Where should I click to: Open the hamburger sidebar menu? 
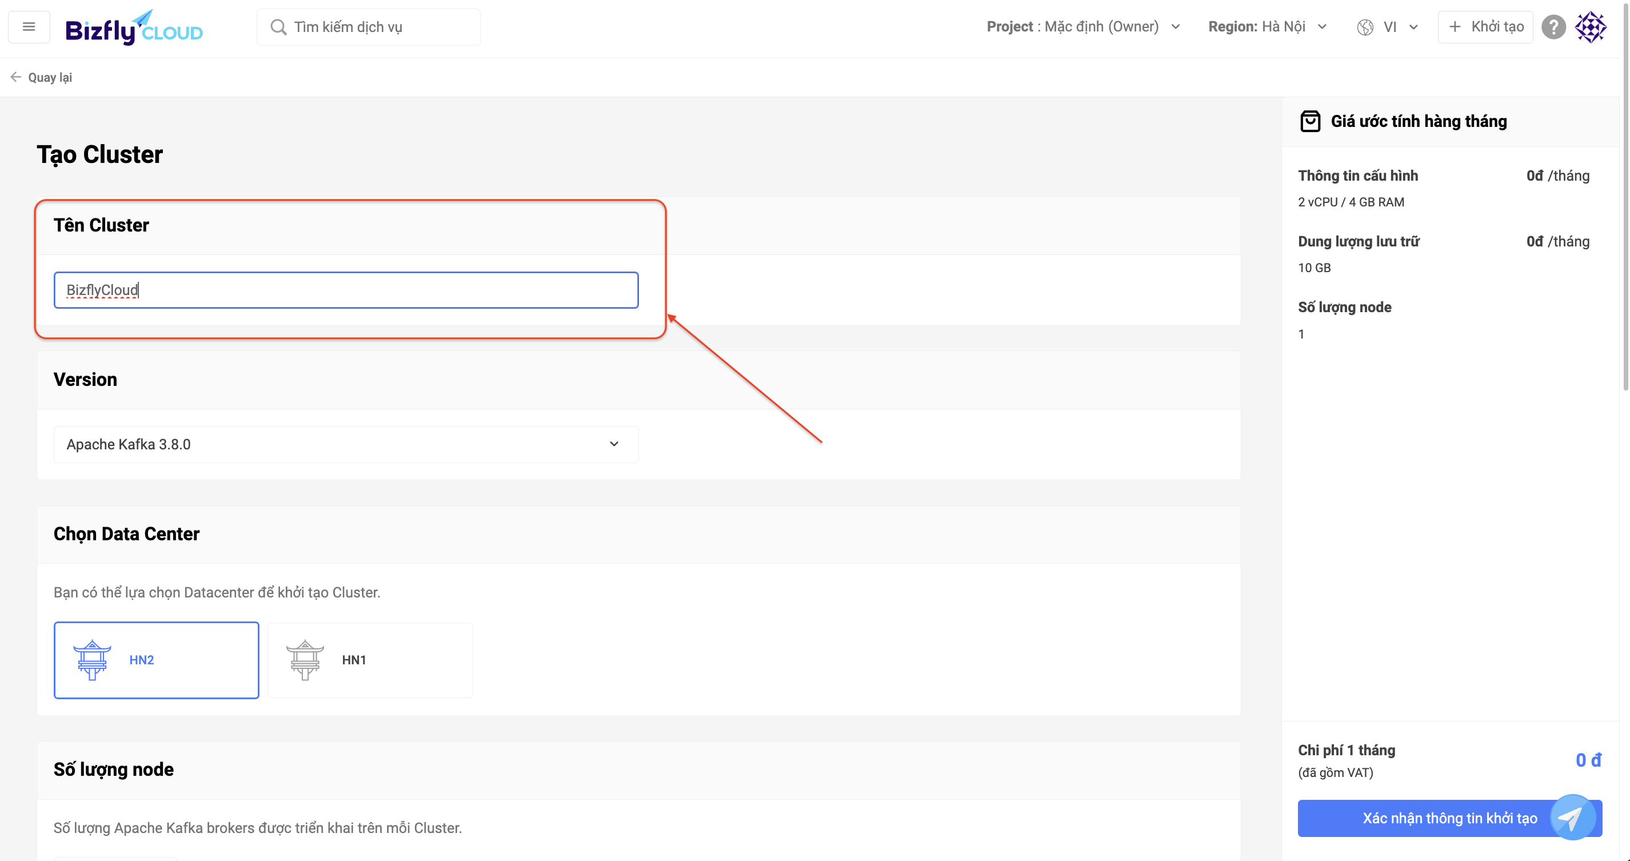pos(29,27)
